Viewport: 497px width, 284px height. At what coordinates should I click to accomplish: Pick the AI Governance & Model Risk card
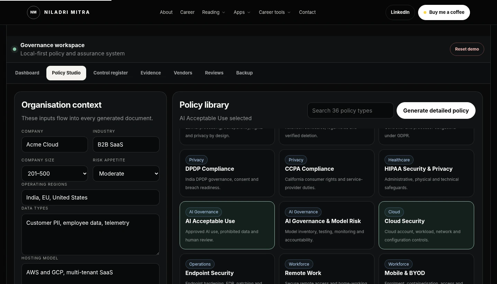click(327, 225)
